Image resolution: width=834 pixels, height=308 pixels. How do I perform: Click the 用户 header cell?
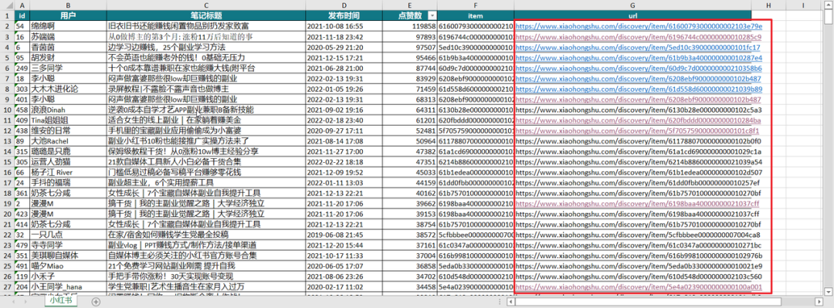pyautogui.click(x=68, y=15)
